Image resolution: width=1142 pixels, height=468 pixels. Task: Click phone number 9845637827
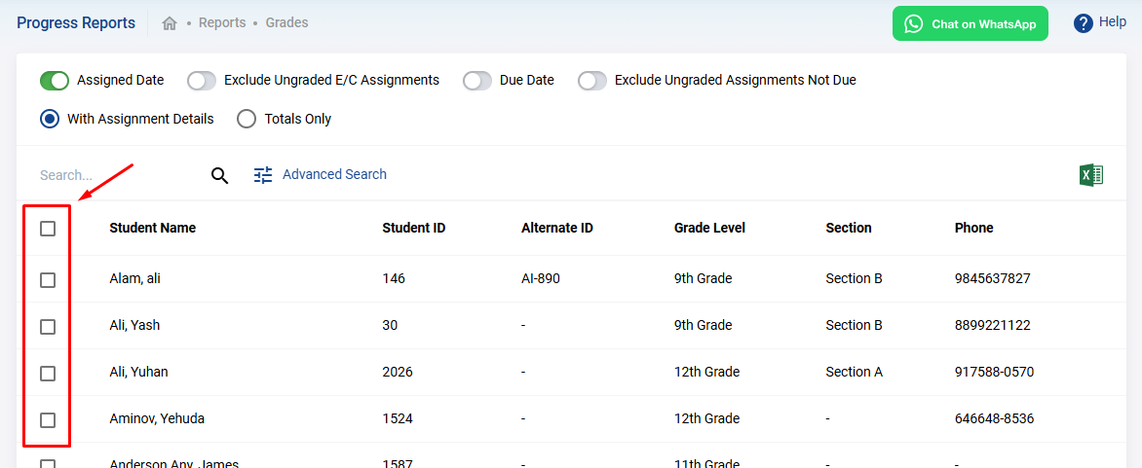tap(993, 278)
